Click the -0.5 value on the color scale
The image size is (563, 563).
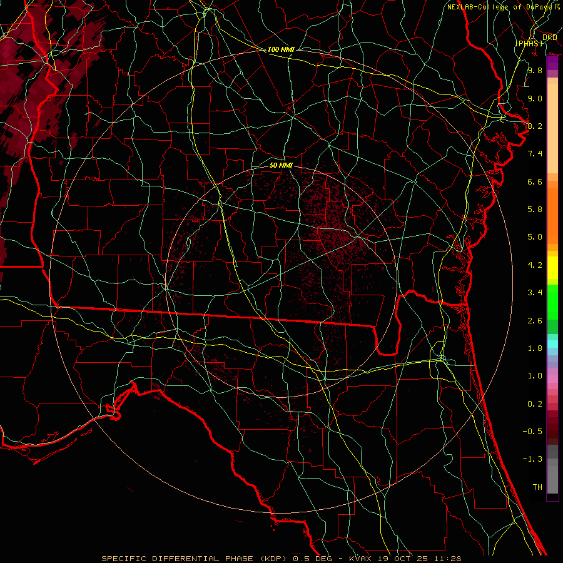point(532,432)
